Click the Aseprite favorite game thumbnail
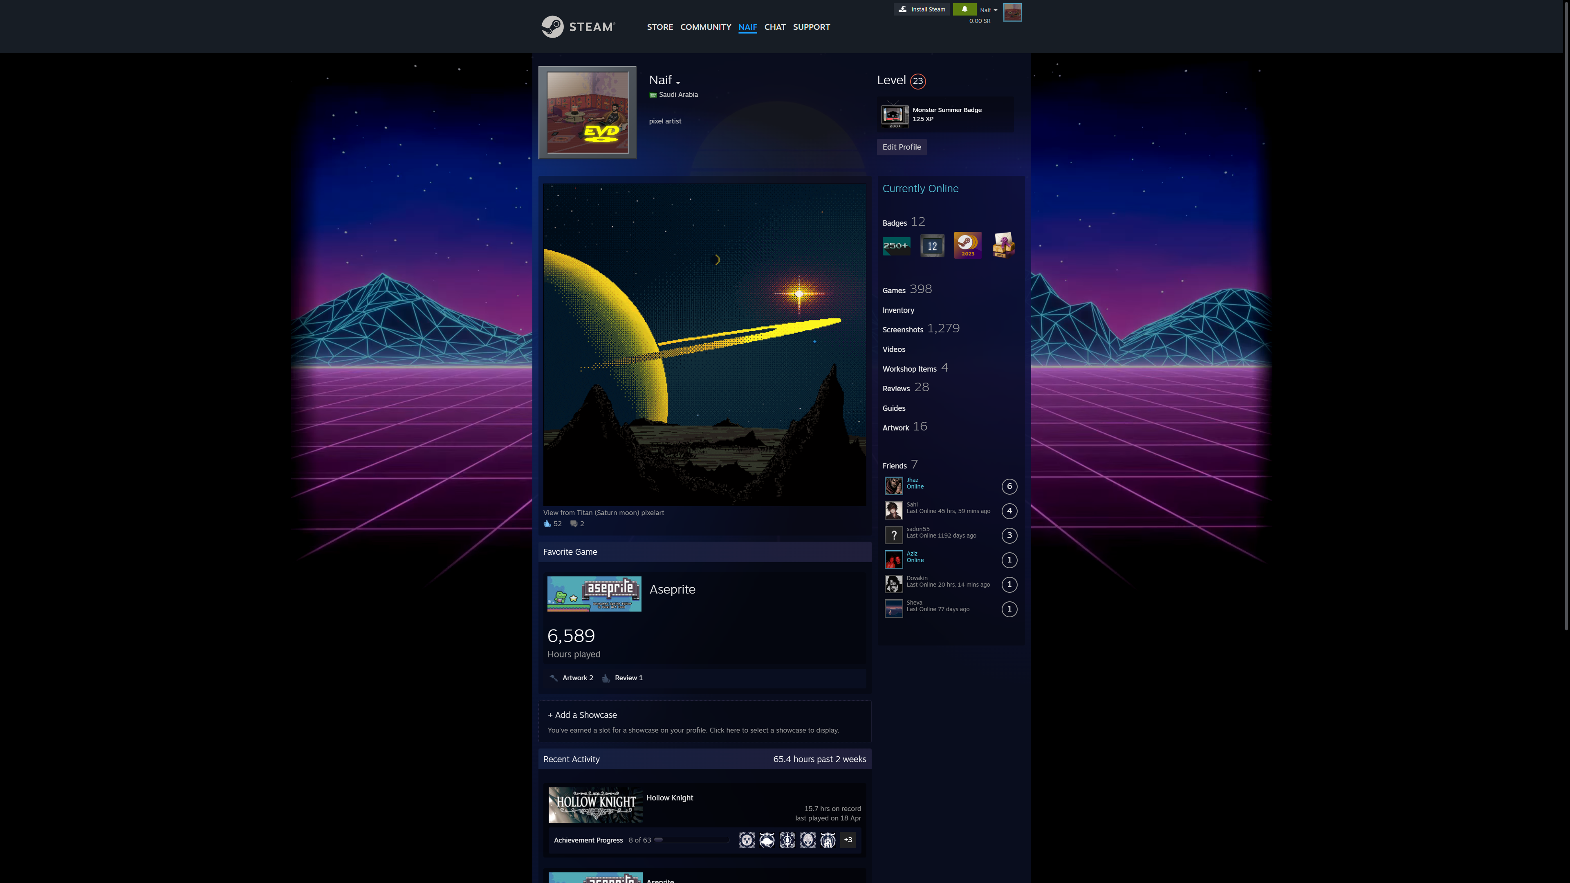Image resolution: width=1570 pixels, height=883 pixels. pos(594,594)
